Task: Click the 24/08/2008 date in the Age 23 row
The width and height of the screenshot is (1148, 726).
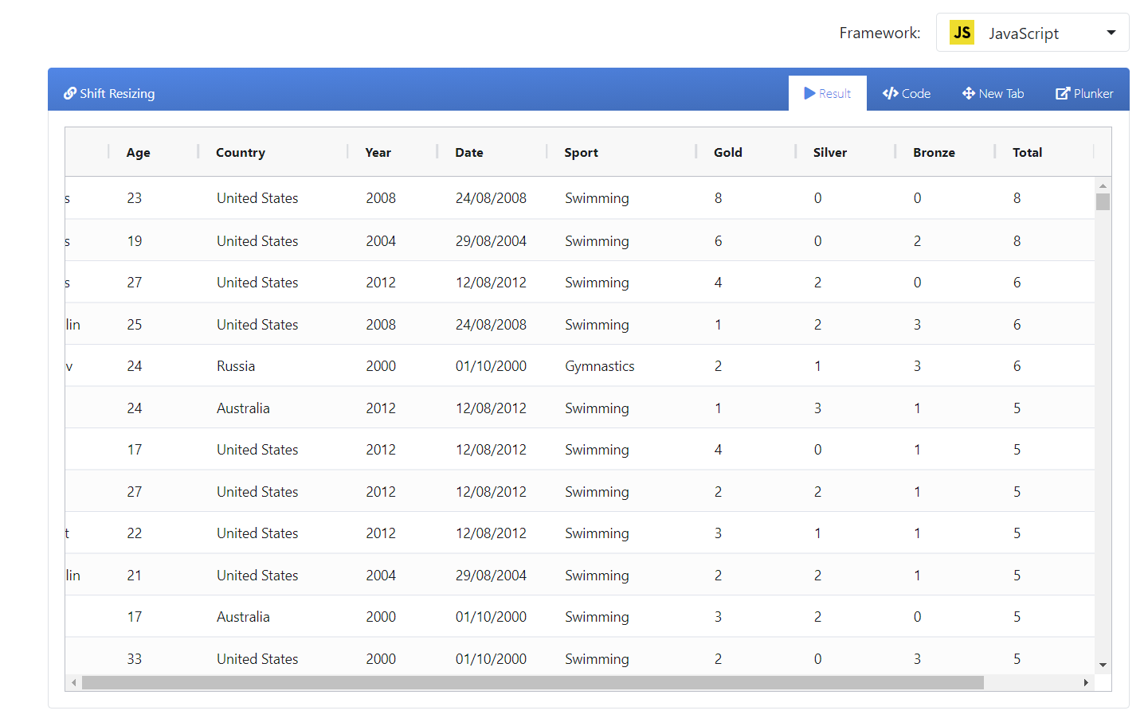Action: pos(491,198)
